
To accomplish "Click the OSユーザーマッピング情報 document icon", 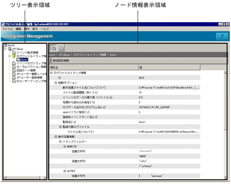I will tap(14, 81).
